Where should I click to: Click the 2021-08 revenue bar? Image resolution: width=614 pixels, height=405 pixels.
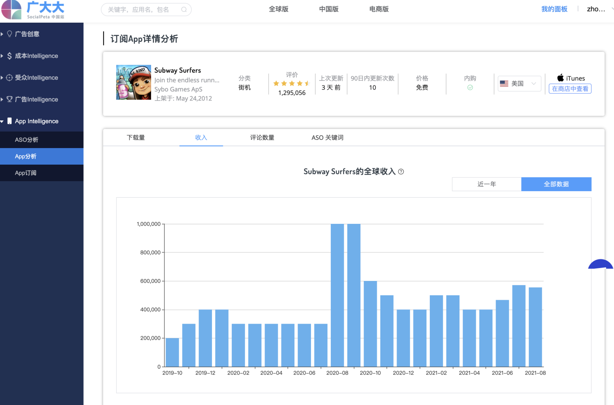click(x=535, y=327)
